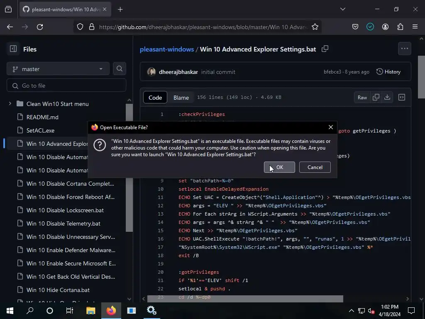Bookmark this page with the star icon

[315, 27]
